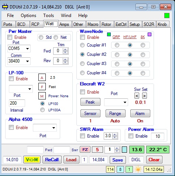The image size is (175, 176).
Task: Open the Help menu
Action: [x=83, y=16]
